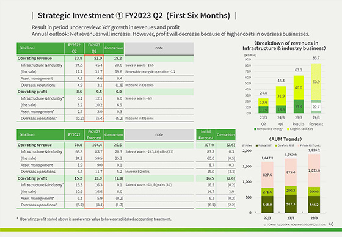Click the note "Renewable energy in operation +1.1"

150,72
